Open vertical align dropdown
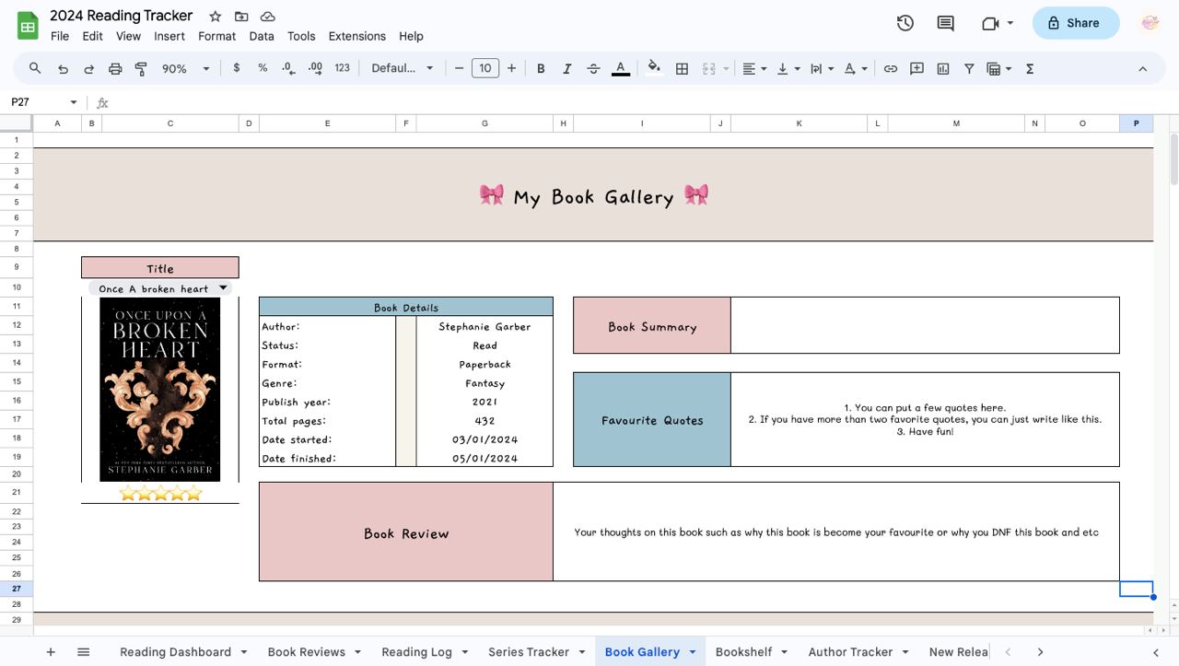 click(788, 68)
